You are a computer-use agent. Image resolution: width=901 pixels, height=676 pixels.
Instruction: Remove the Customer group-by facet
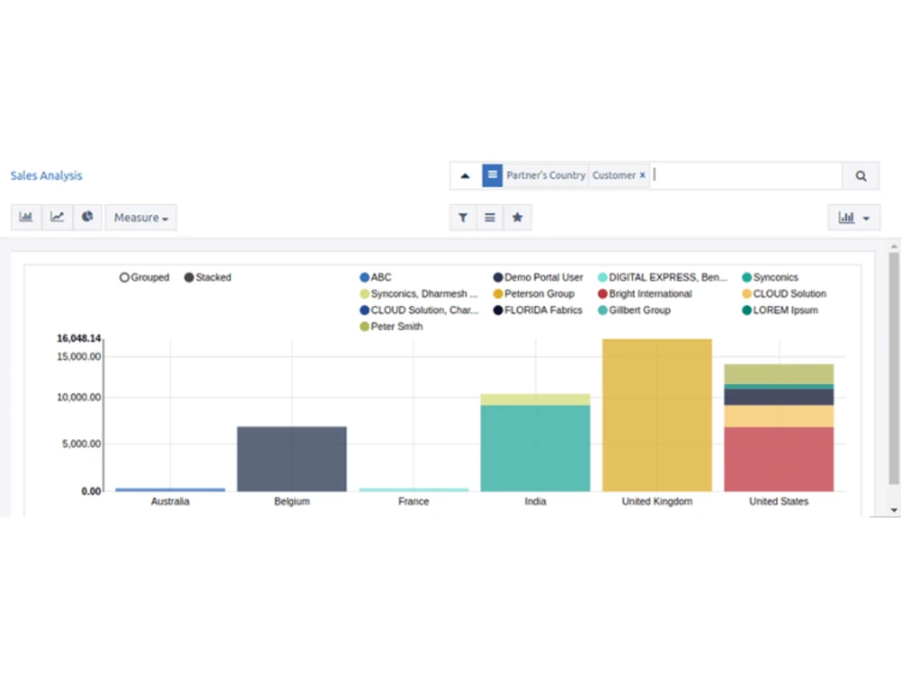coord(642,175)
